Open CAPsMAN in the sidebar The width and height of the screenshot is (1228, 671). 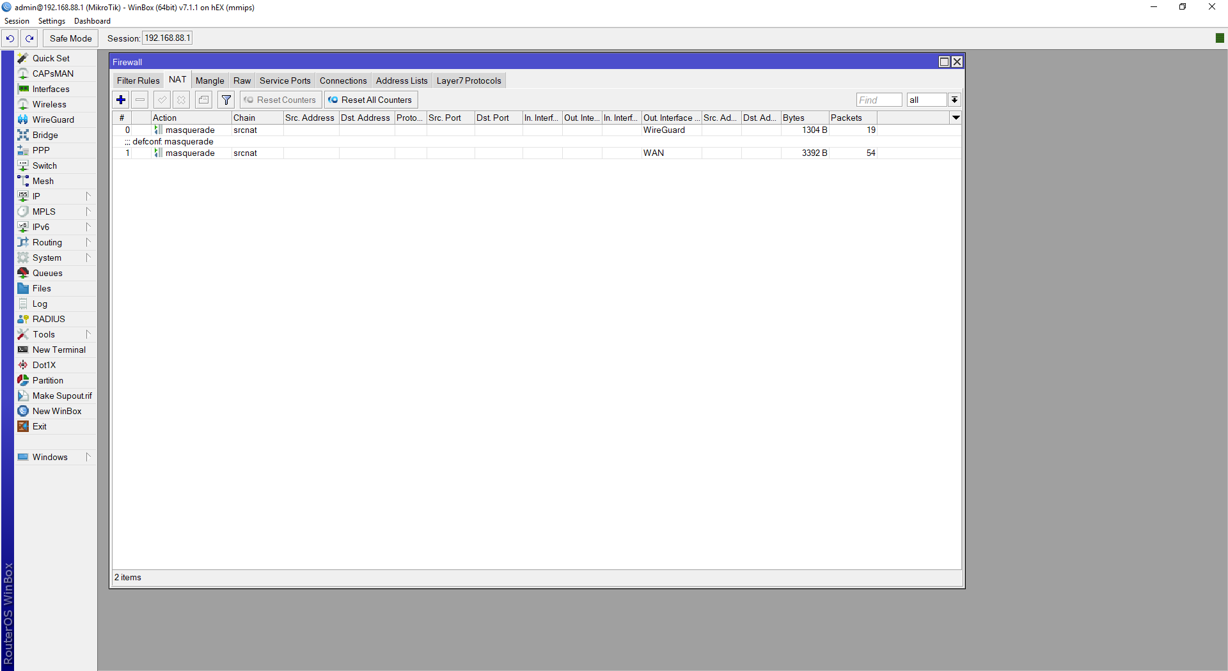[x=56, y=73]
